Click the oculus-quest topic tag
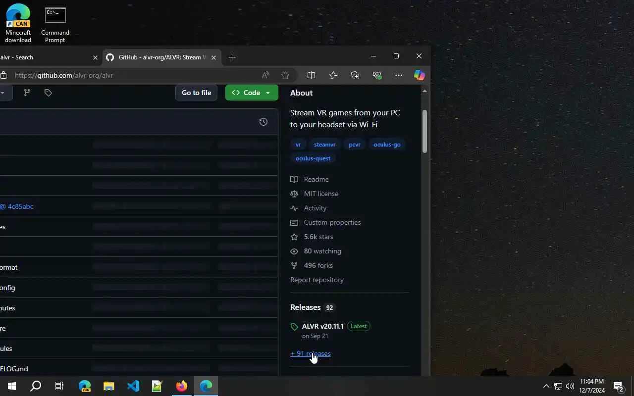This screenshot has height=396, width=634. tap(313, 158)
